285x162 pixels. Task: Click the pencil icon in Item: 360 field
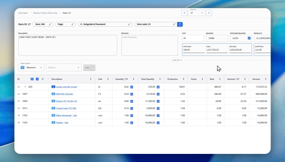[x=50, y=24]
